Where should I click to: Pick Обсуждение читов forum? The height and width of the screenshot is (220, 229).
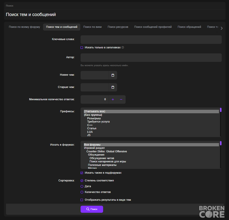(151, 158)
